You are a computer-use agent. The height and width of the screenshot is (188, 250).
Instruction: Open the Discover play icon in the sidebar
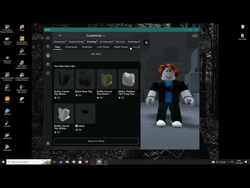pyautogui.click(x=48, y=47)
